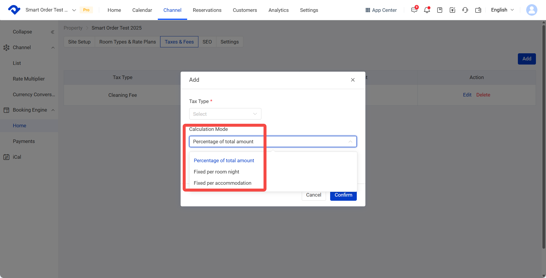Open the user avatar profile menu
The width and height of the screenshot is (546, 278).
coord(531,10)
